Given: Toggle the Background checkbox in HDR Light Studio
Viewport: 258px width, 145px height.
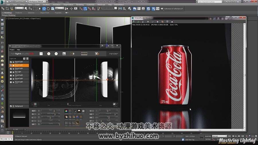Looking at the screenshot, I should pos(11,106).
